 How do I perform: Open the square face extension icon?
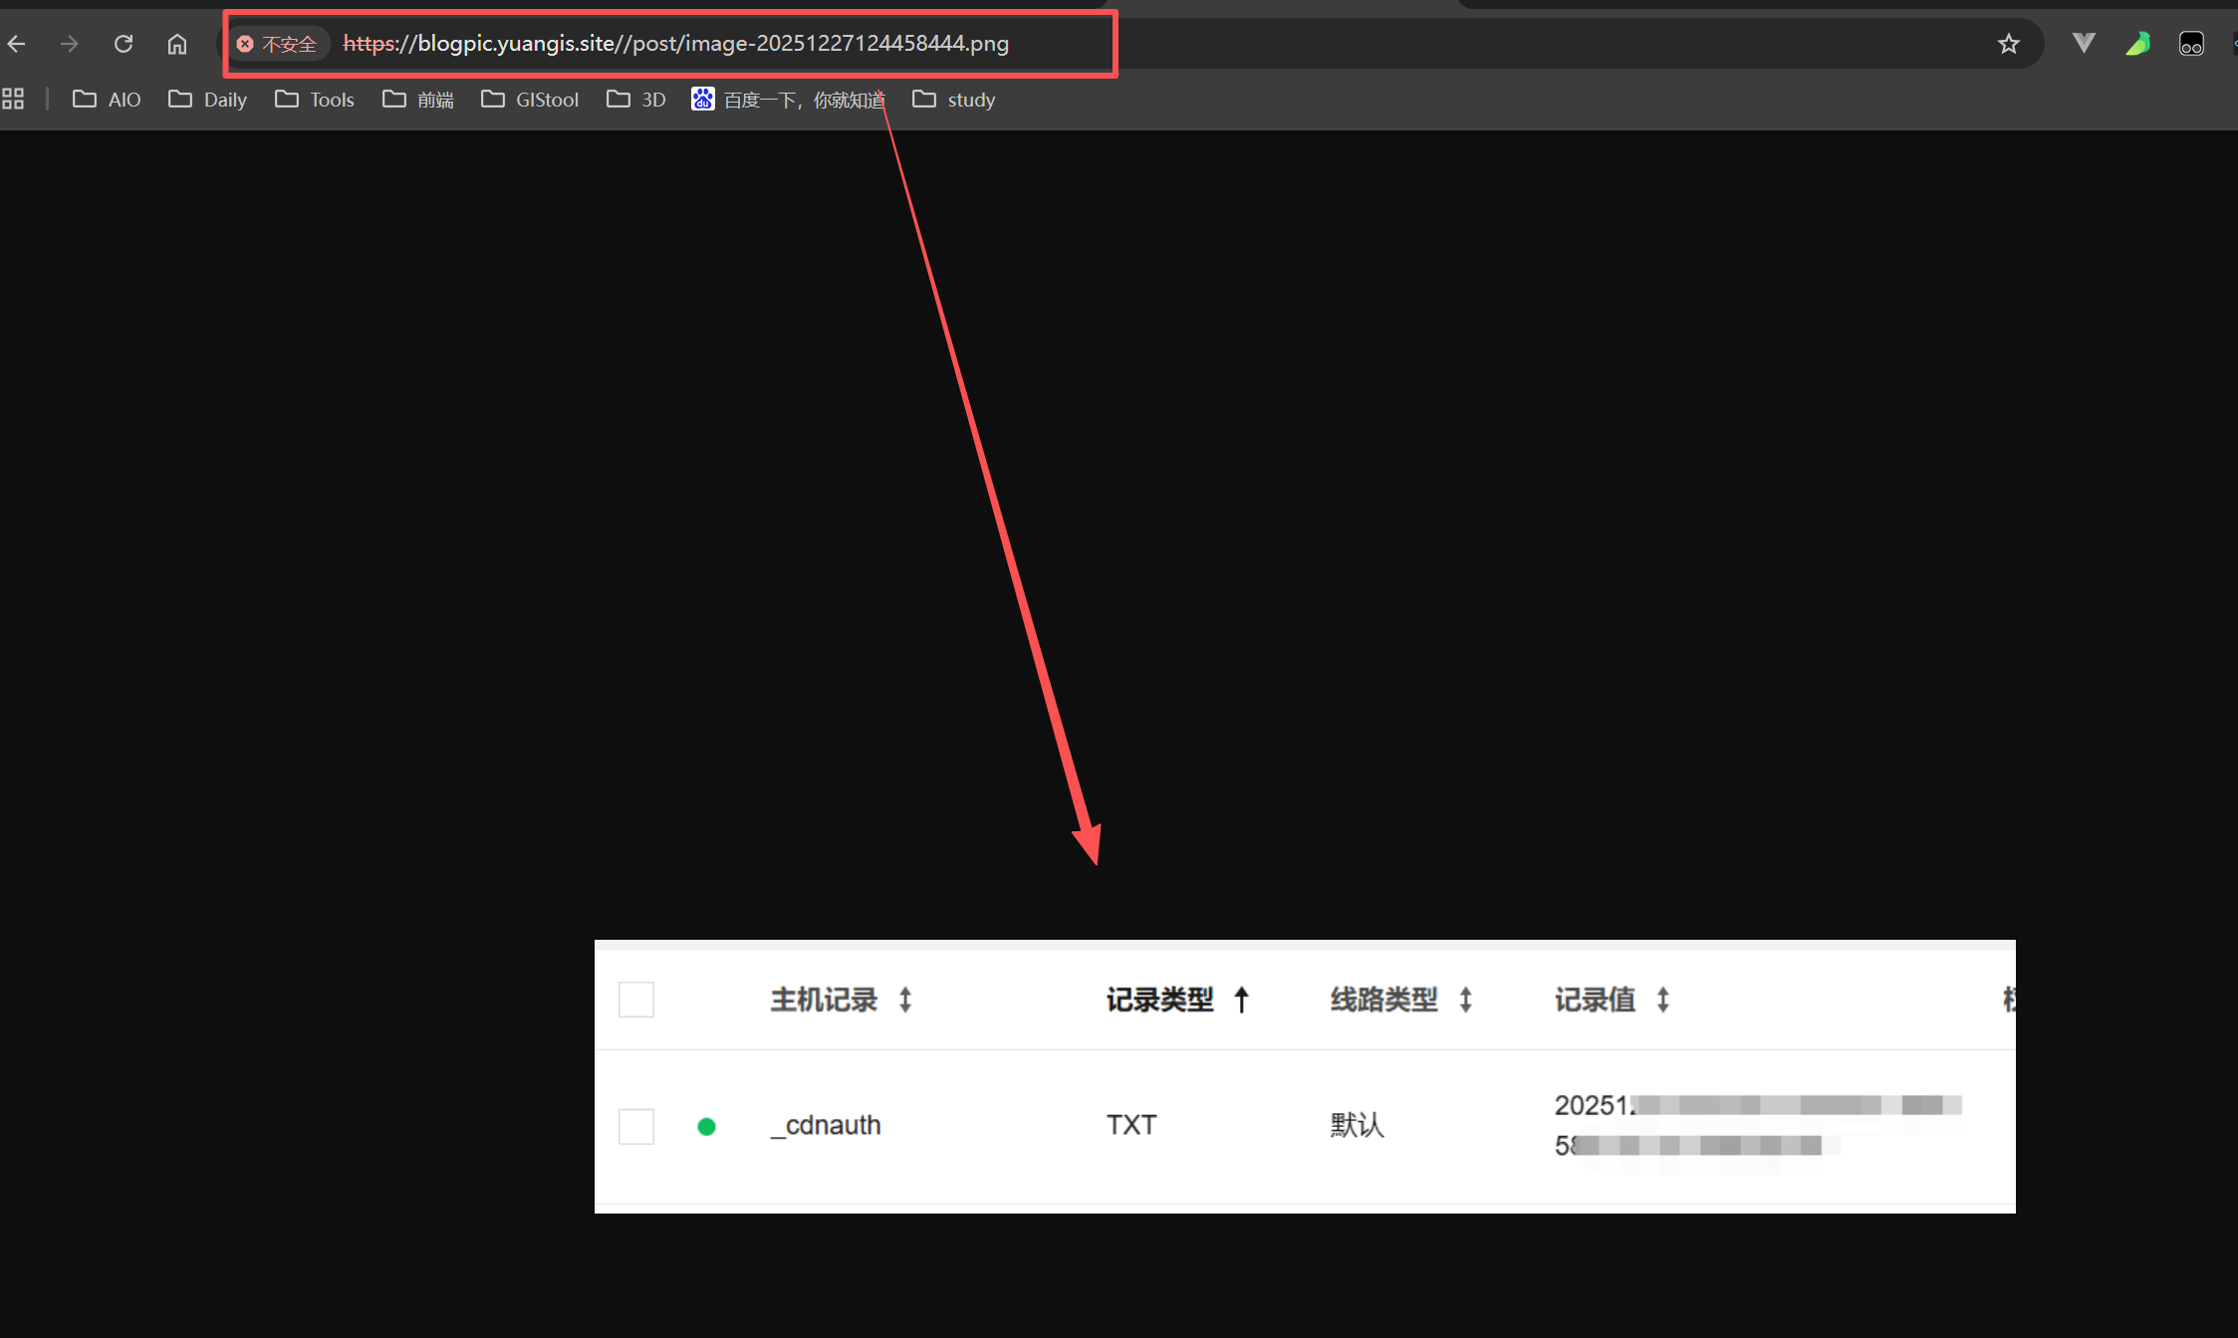[2191, 44]
